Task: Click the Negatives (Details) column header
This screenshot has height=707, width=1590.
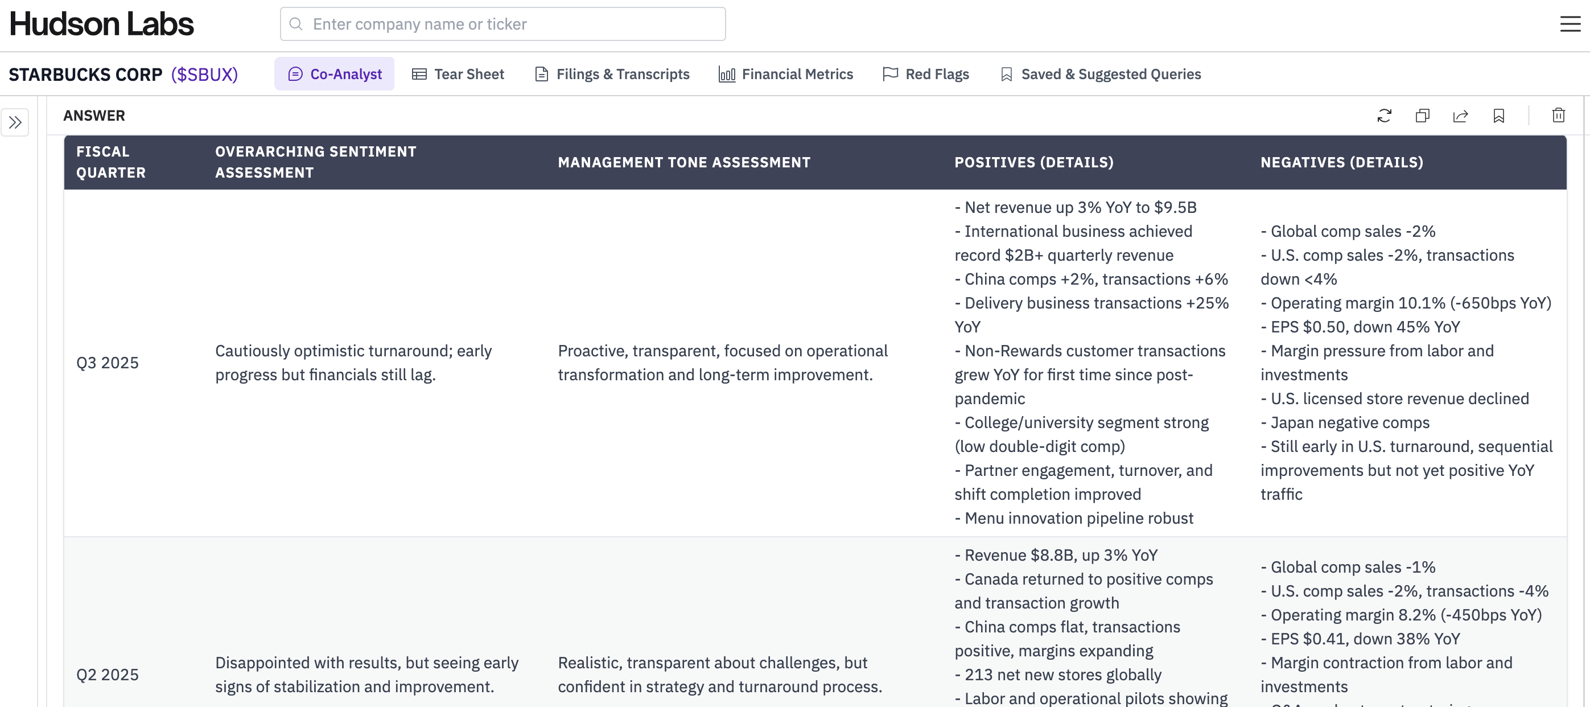Action: [1341, 162]
